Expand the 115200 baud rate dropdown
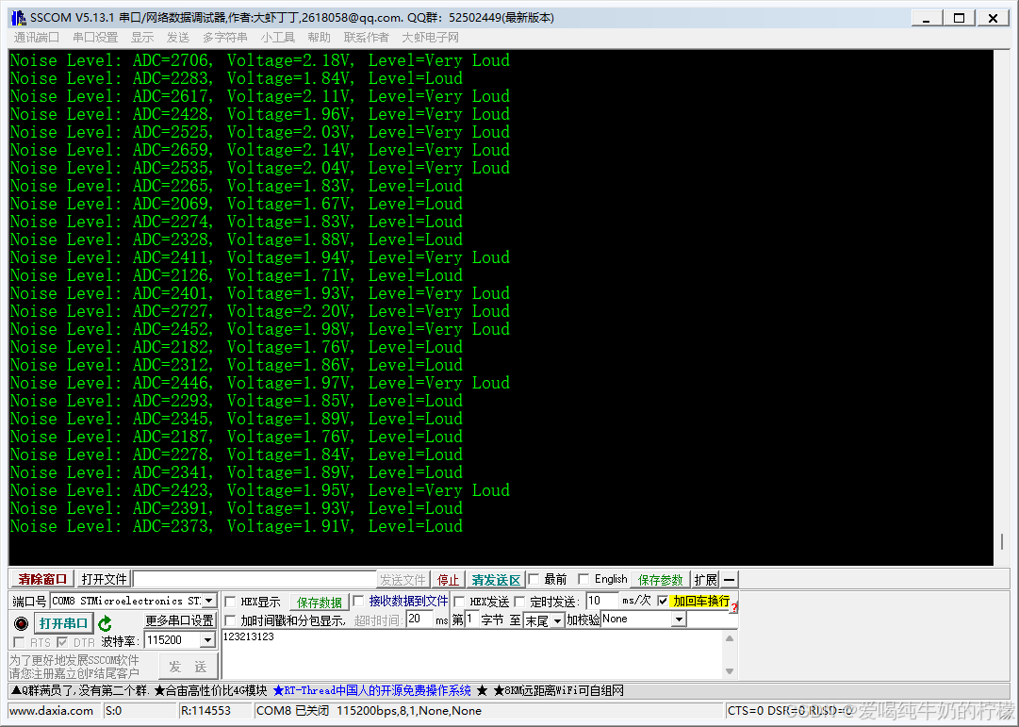The image size is (1019, 727). pos(207,640)
